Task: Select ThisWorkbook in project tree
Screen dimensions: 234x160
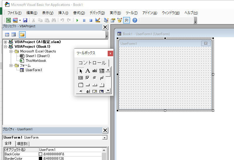Action: pos(36,61)
